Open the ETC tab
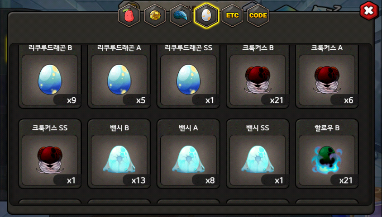 (233, 15)
